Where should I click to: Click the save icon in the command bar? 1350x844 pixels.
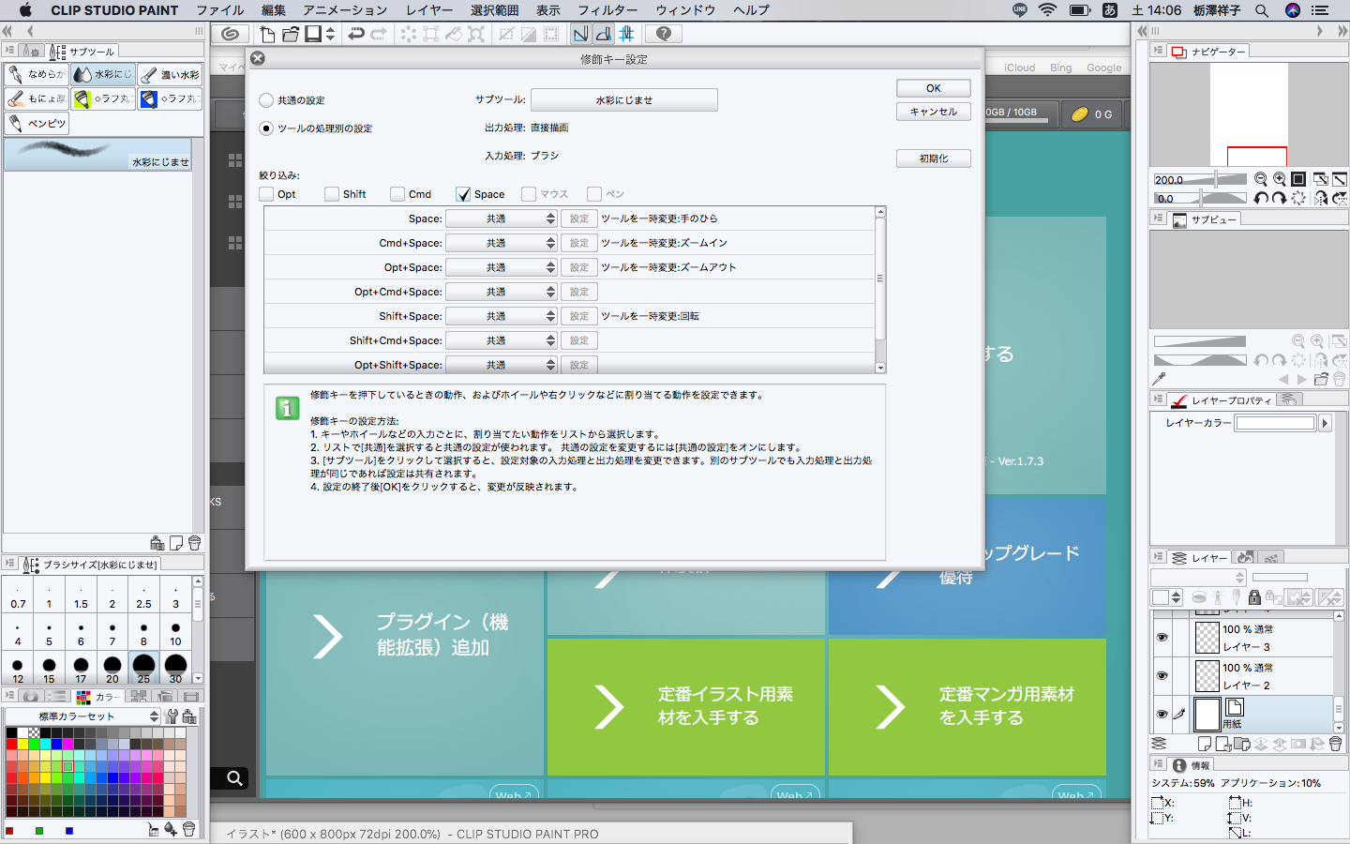point(313,34)
